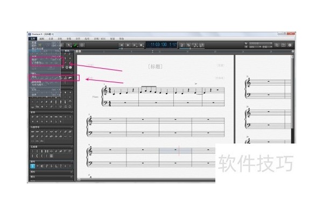Select the circular eraser tool in toolbar
This screenshot has width=323, height=215.
(82, 45)
